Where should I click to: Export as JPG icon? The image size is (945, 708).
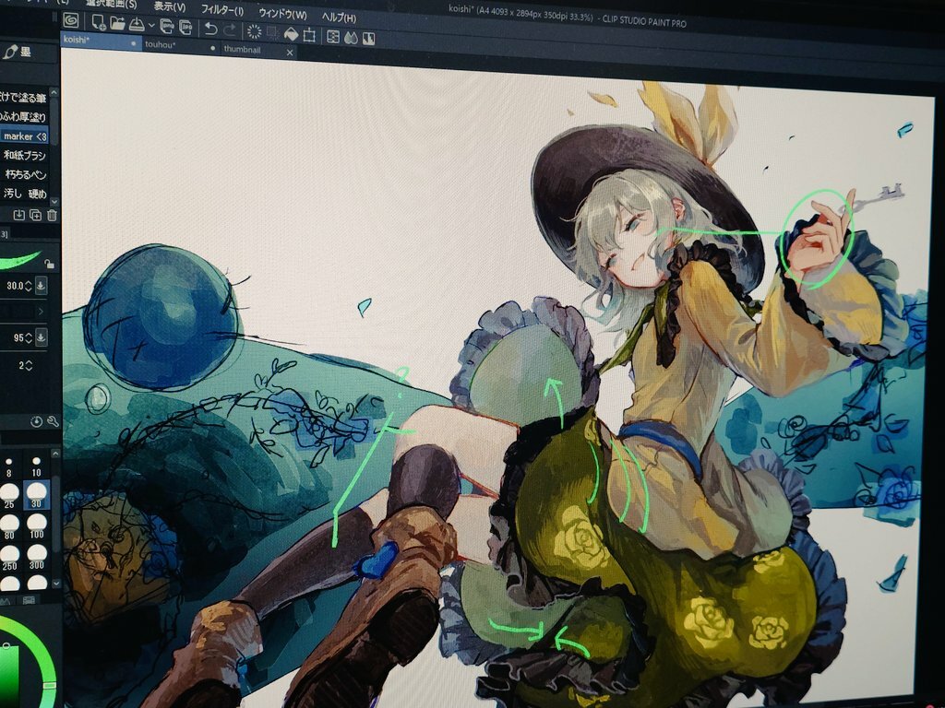185,27
